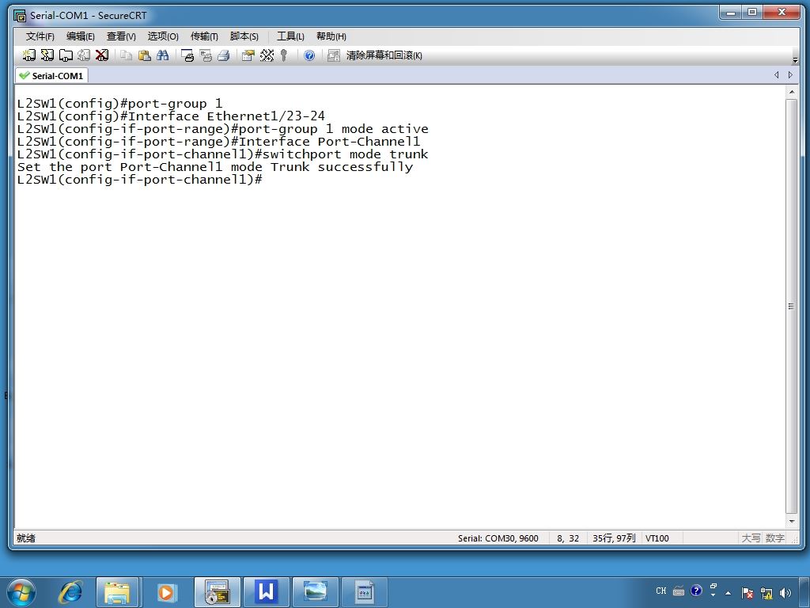Click the language bar help question icon
The image size is (810, 608).
696,591
